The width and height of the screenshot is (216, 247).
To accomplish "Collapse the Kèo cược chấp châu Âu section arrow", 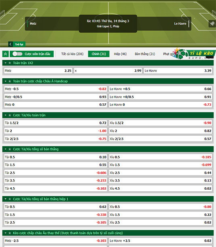I will (6, 233).
